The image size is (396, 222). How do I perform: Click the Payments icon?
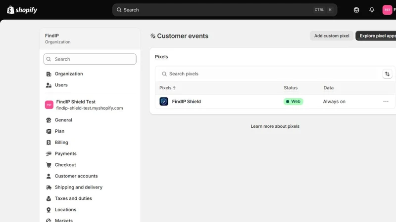[x=49, y=154]
